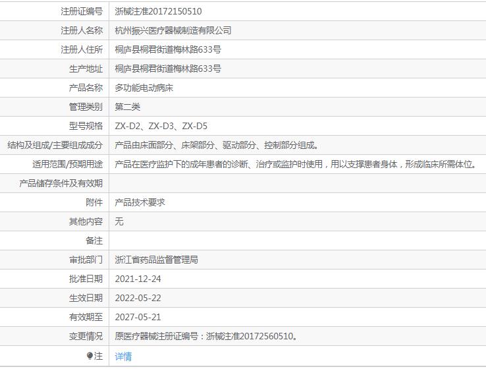Click the 管理类别 row label
Image resolution: width=486 pixels, height=369 pixels.
tap(86, 107)
